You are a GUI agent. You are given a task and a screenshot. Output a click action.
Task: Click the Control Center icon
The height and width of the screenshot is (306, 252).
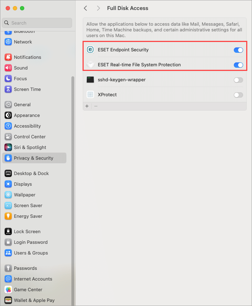8,137
